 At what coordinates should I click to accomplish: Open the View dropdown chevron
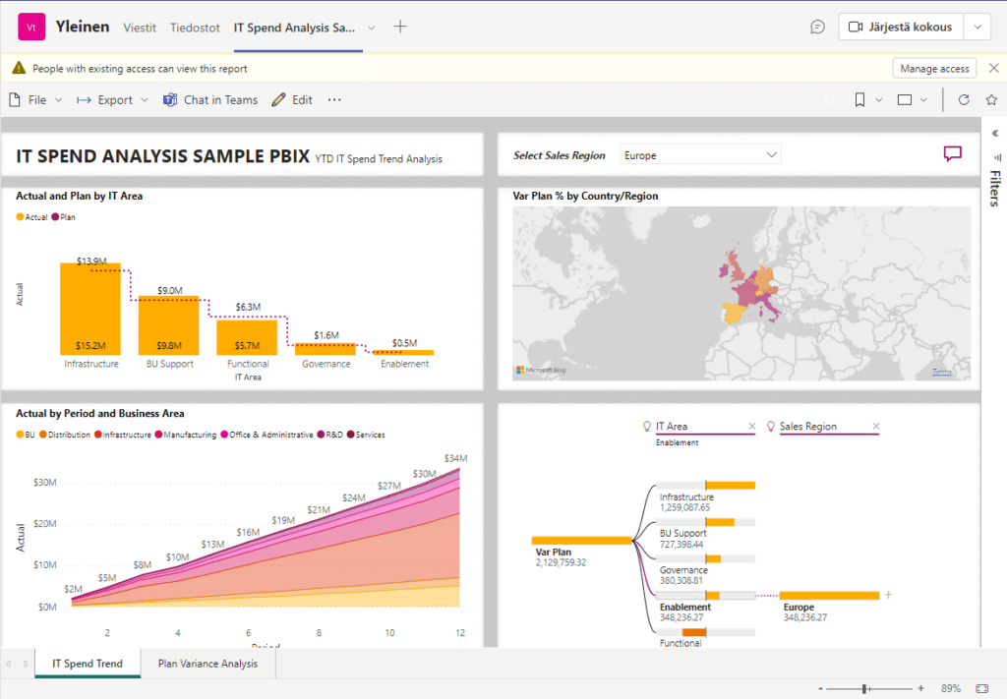point(923,100)
